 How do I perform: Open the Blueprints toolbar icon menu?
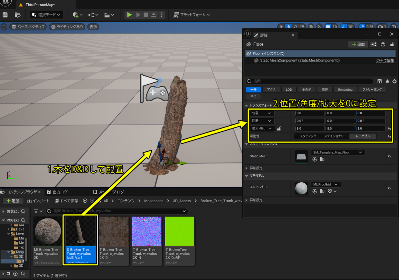click(93, 15)
